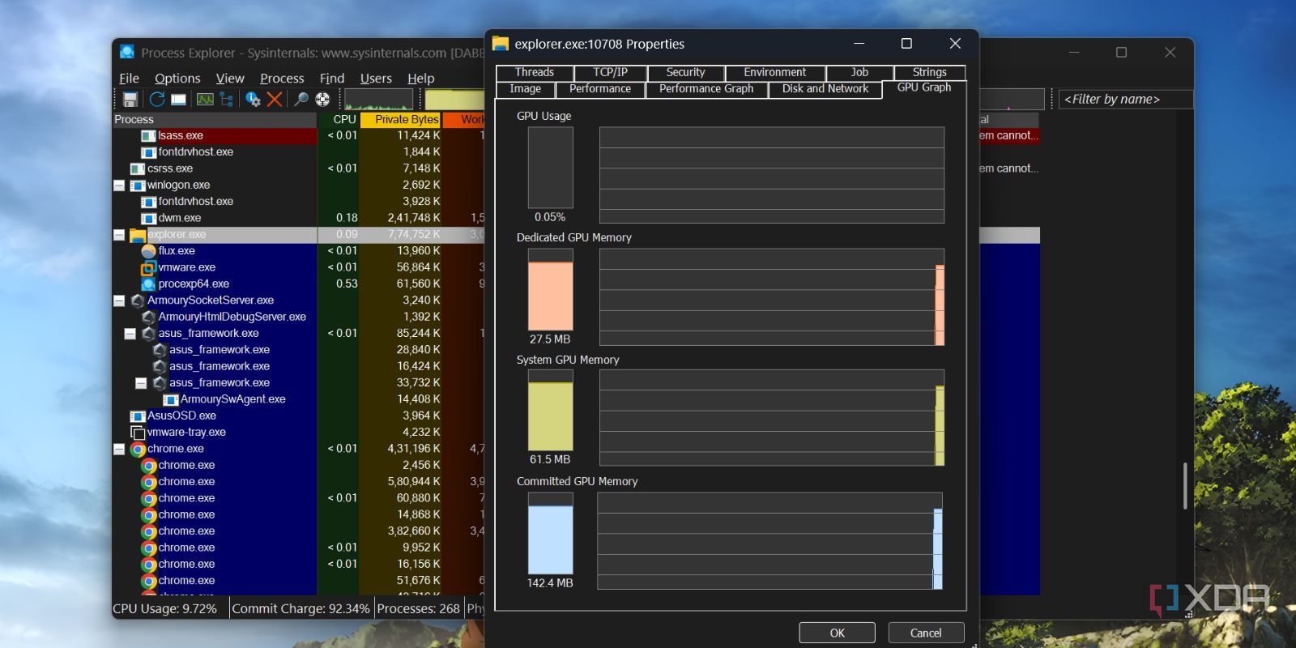Image resolution: width=1296 pixels, height=648 pixels.
Task: Collapse the parent chrome.exe process tree
Action: point(119,449)
